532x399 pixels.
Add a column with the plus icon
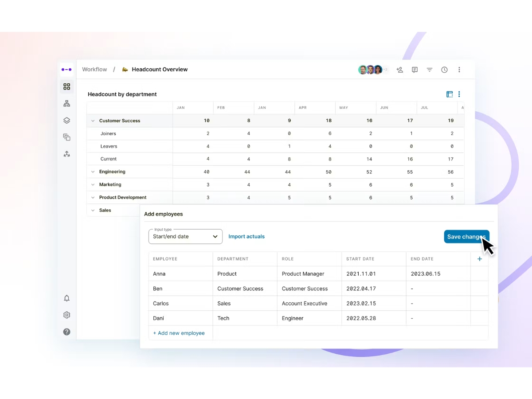point(480,259)
